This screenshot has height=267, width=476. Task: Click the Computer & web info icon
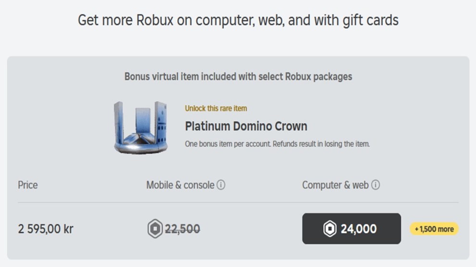coord(376,185)
